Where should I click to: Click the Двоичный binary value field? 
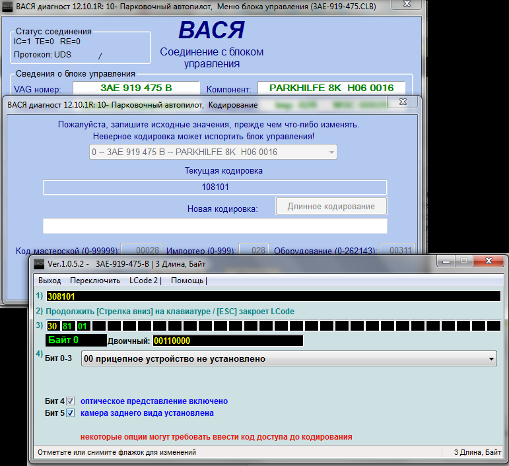coord(228,341)
